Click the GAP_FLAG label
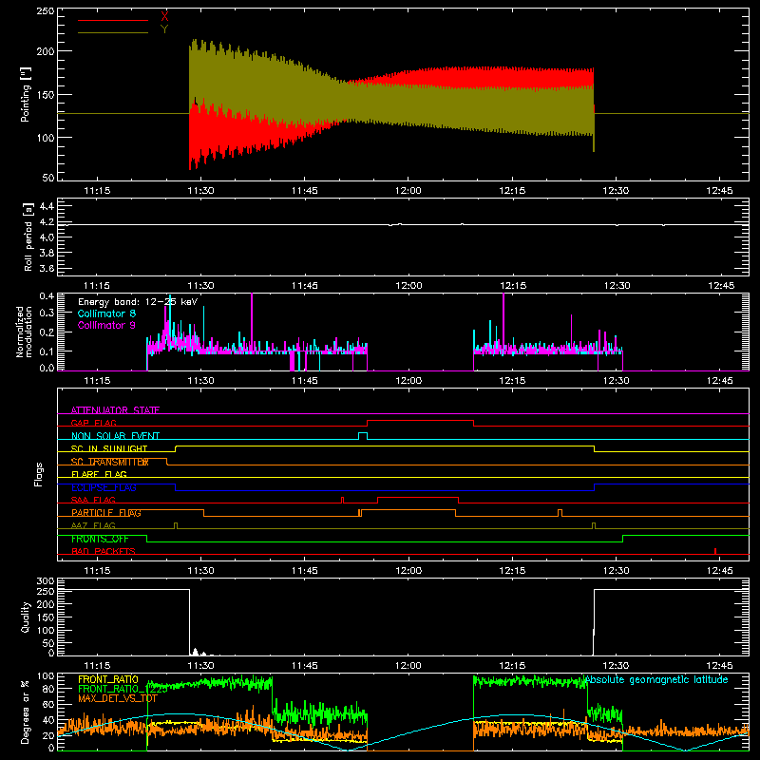The height and width of the screenshot is (760, 760). click(93, 423)
